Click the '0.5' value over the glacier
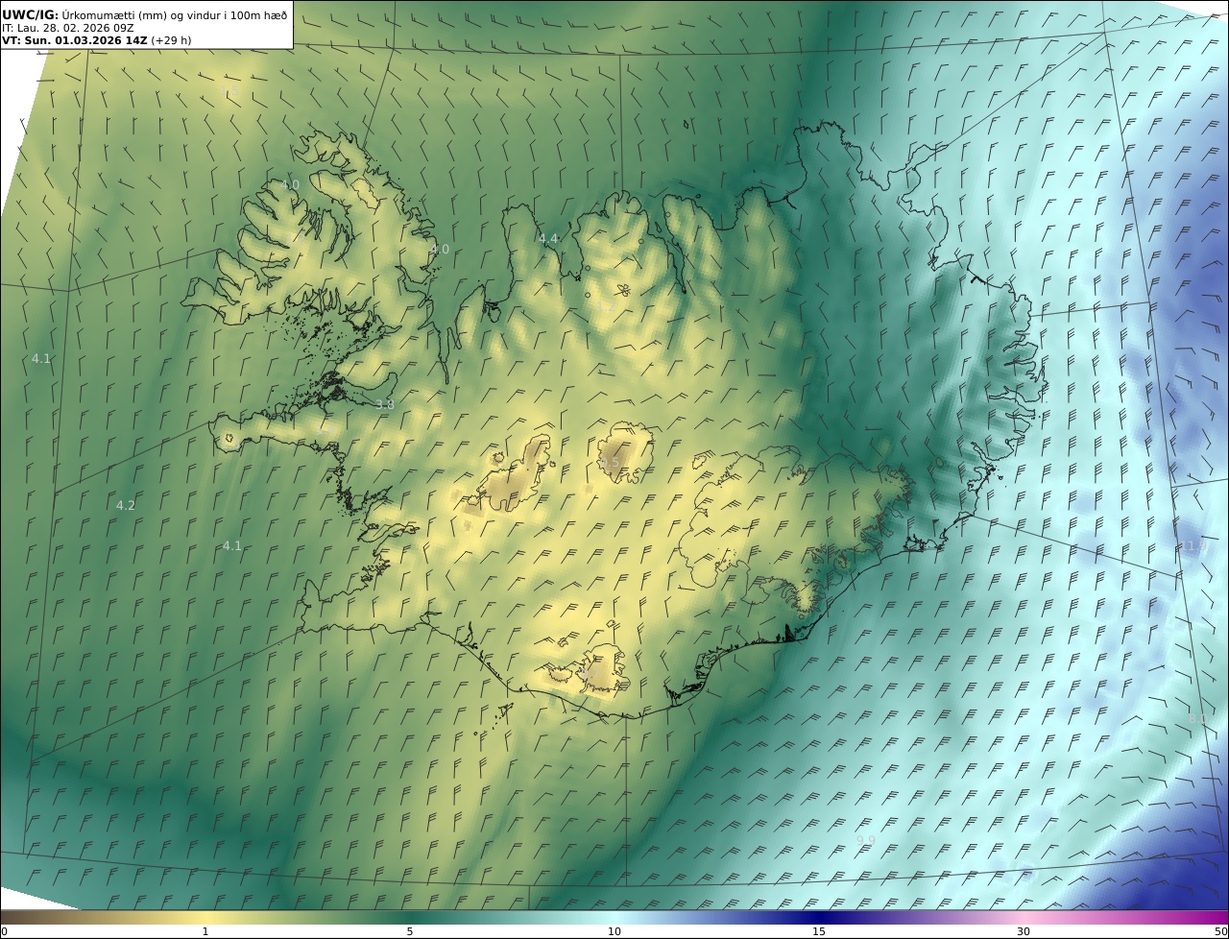The image size is (1229, 939). (609, 463)
